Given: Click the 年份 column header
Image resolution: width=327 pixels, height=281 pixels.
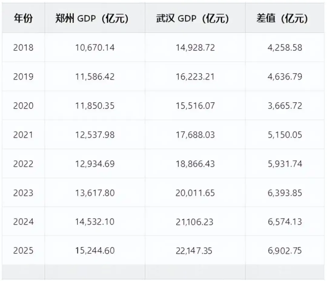Looking at the screenshot, I should coord(23,18).
